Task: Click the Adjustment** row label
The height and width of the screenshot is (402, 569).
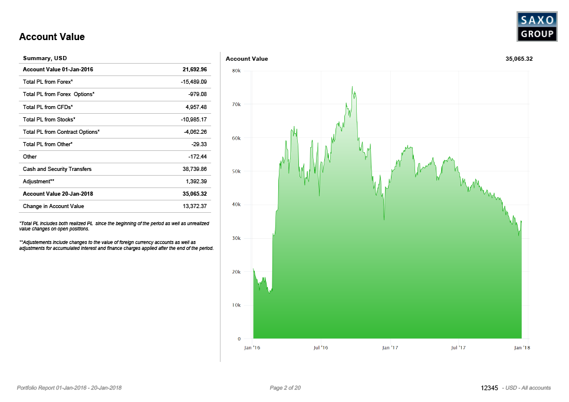Action: 38,182
